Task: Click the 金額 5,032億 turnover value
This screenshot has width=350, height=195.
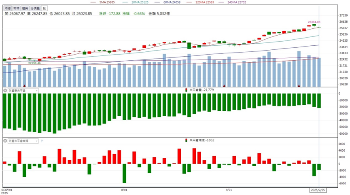Action: (x=159, y=14)
